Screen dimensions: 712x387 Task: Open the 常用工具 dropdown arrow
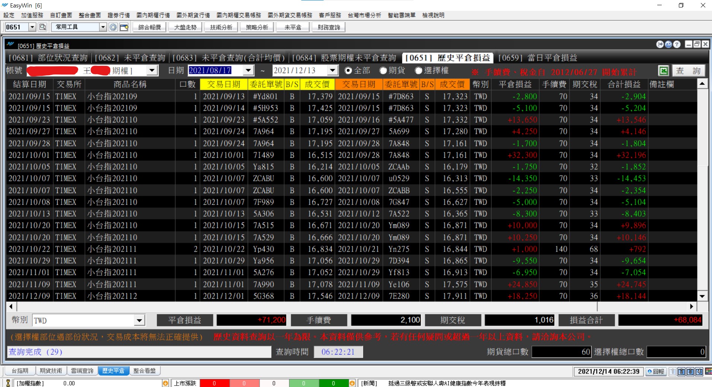(x=103, y=27)
